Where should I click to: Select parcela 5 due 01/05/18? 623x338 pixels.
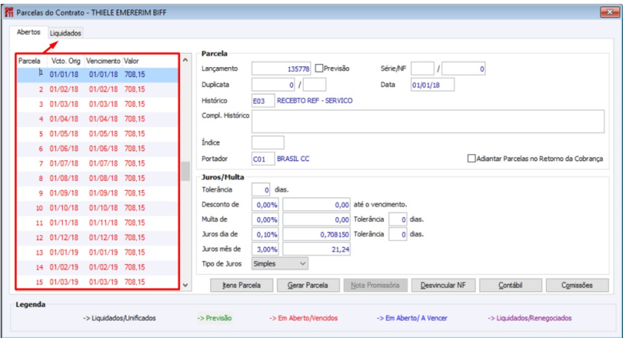point(97,134)
